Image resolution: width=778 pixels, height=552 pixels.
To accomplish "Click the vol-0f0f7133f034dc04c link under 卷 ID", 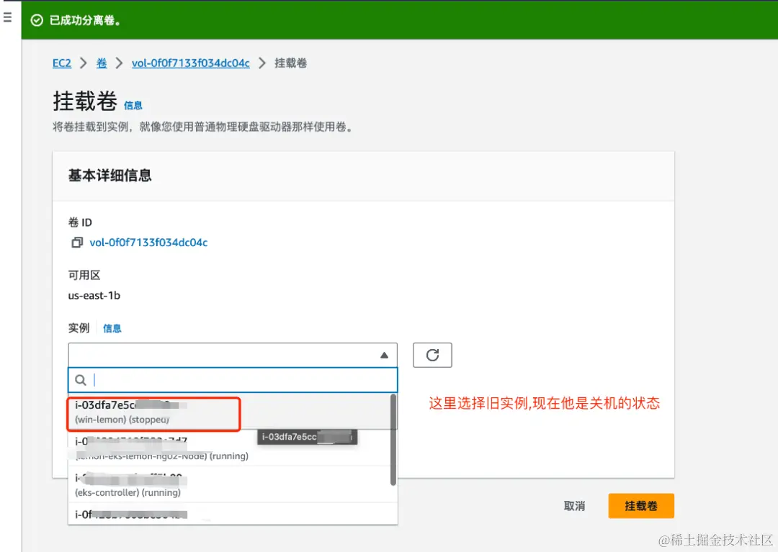I will click(149, 243).
